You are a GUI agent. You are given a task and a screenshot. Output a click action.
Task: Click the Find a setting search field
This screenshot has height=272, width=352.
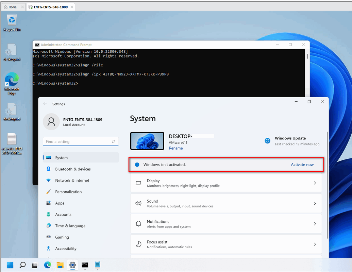click(81, 142)
